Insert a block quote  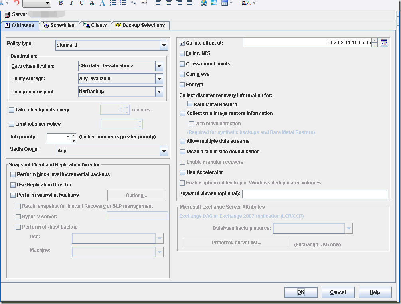pyautogui.click(x=134, y=3)
